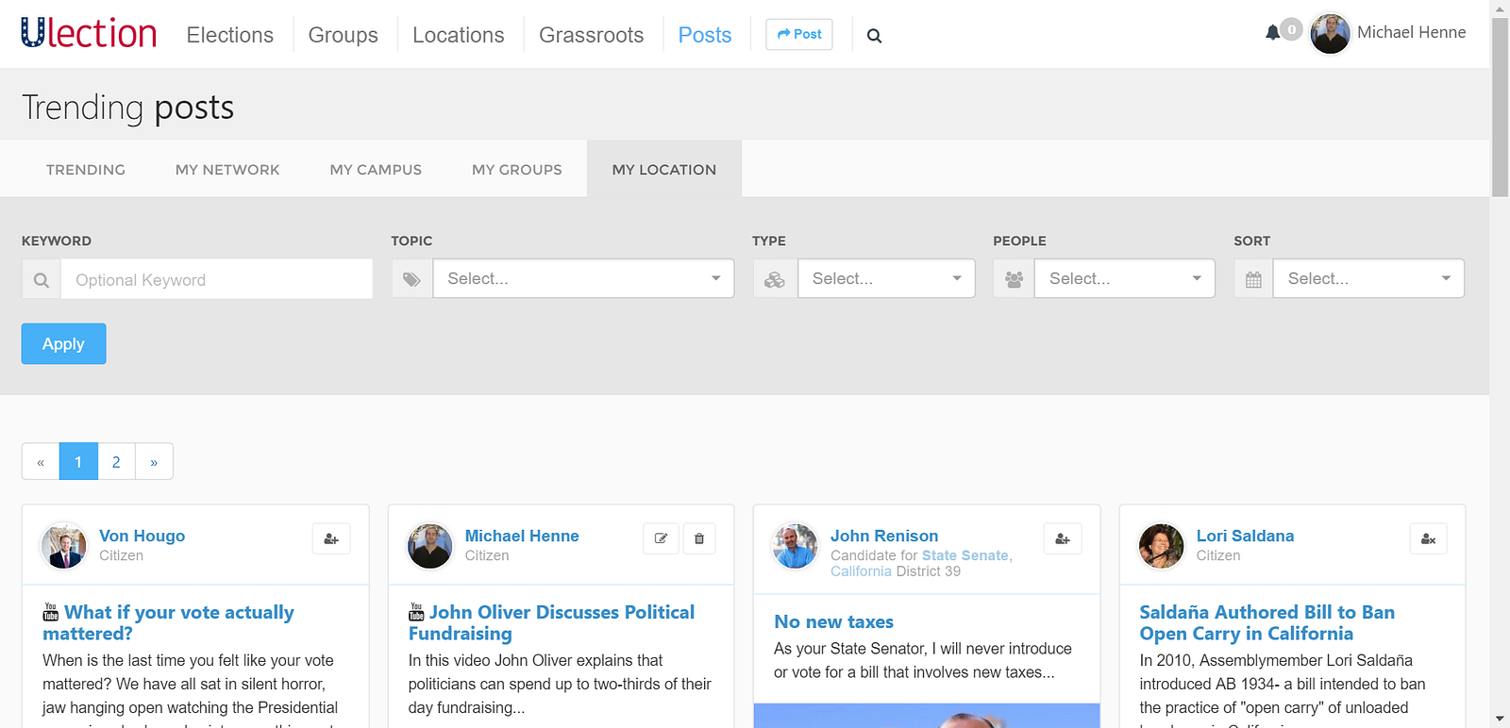Select the My Location tab
Screen dimensions: 1510x728
pos(664,170)
